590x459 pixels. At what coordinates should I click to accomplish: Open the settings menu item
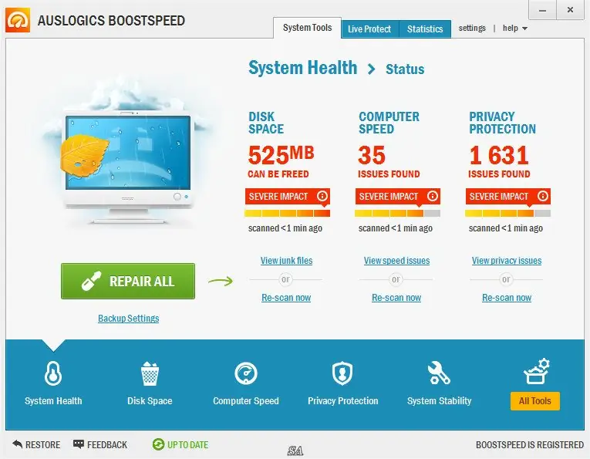pyautogui.click(x=472, y=29)
